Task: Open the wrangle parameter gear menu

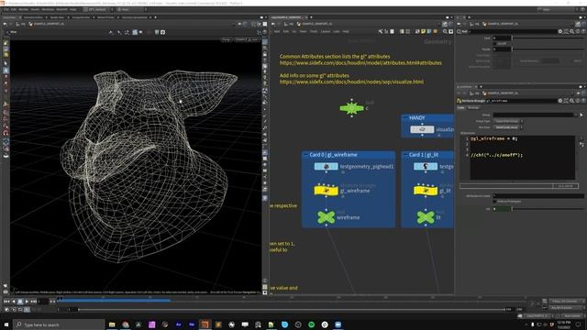Action: click(560, 101)
